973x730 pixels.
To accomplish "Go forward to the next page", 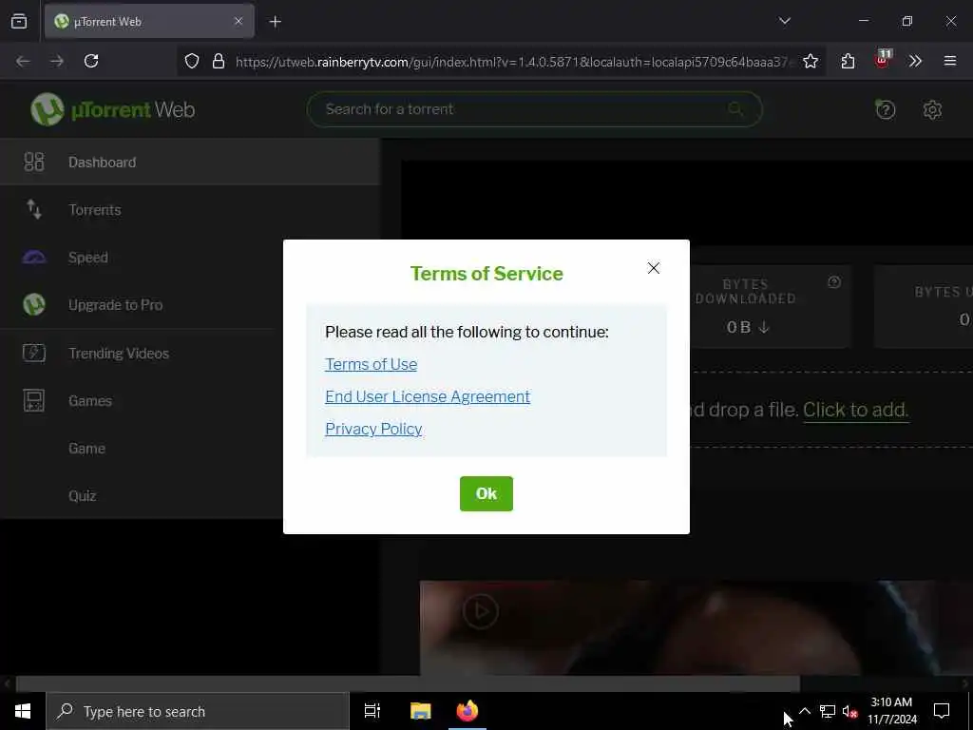I will (57, 61).
